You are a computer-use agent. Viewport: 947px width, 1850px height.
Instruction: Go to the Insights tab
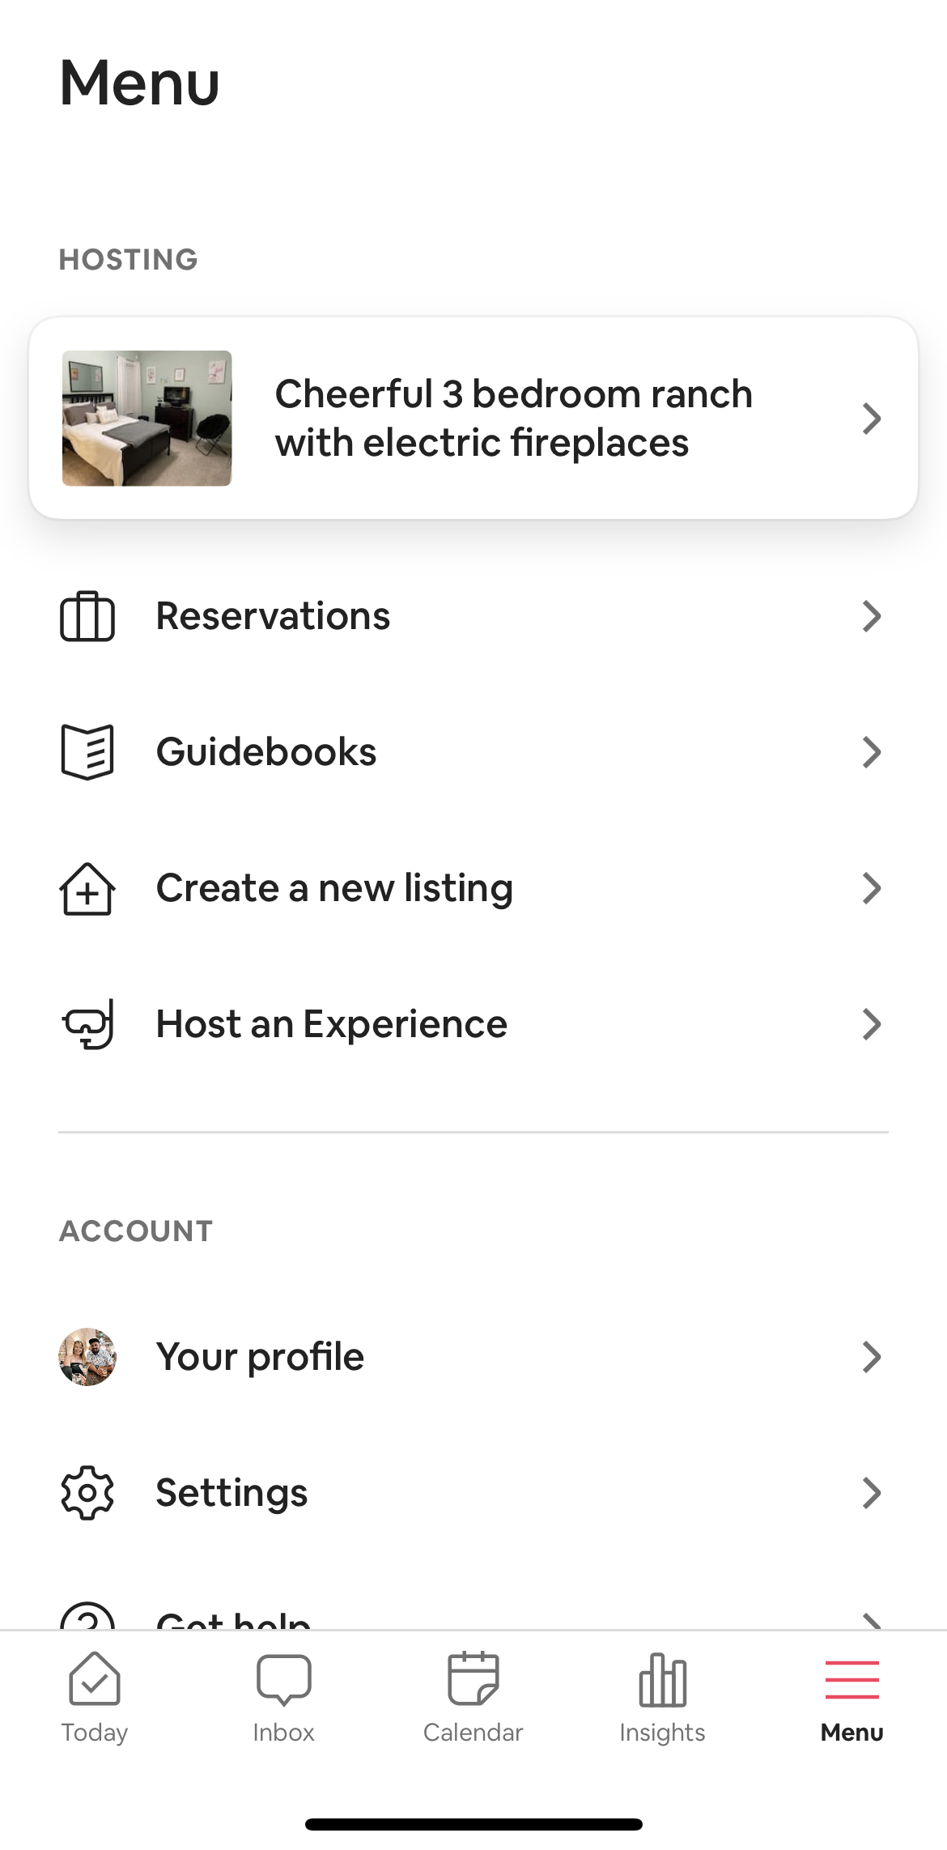point(662,1698)
